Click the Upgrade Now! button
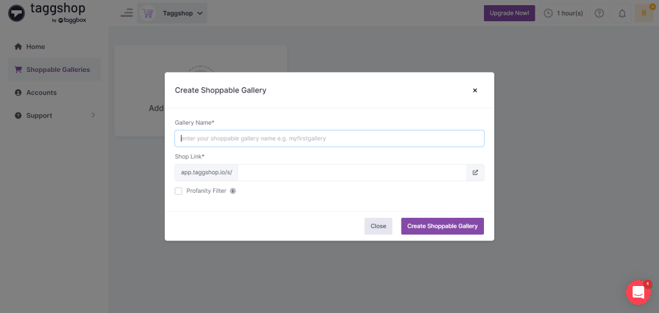 pos(509,13)
